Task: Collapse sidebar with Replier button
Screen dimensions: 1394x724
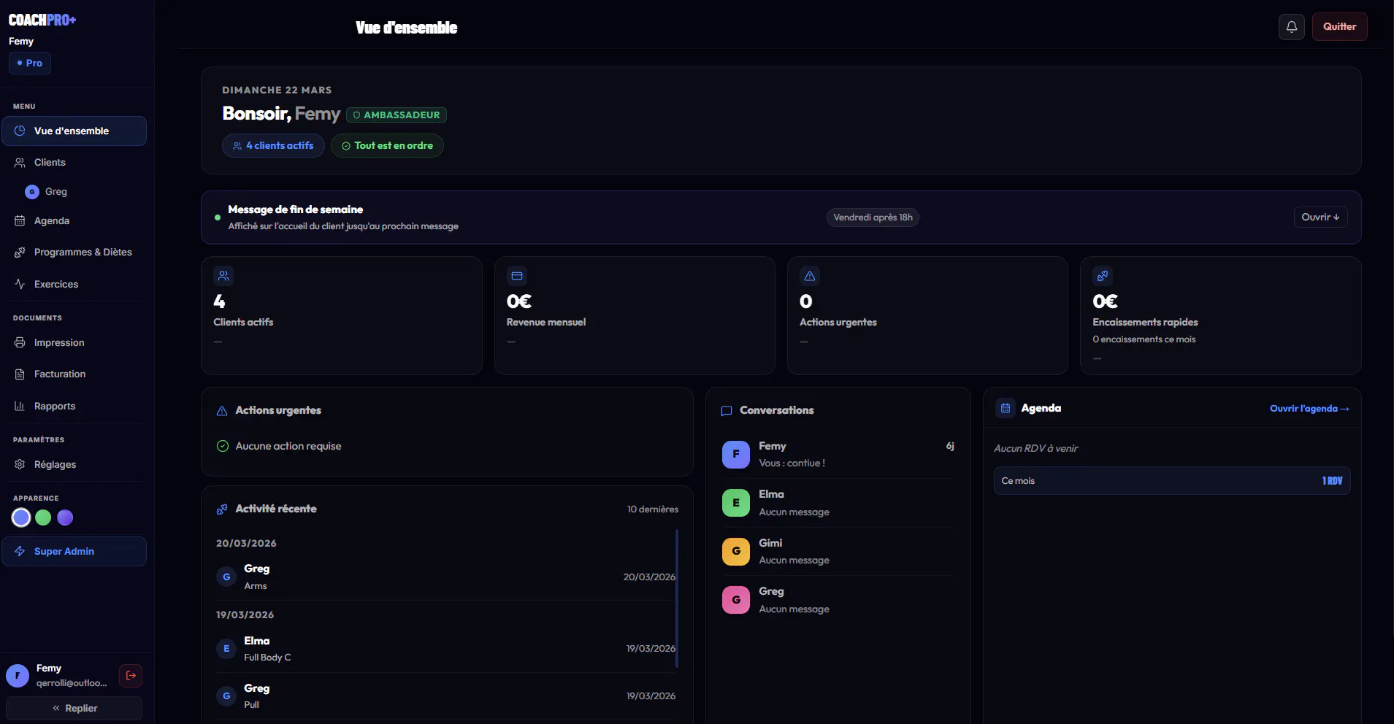Action: [x=74, y=709]
